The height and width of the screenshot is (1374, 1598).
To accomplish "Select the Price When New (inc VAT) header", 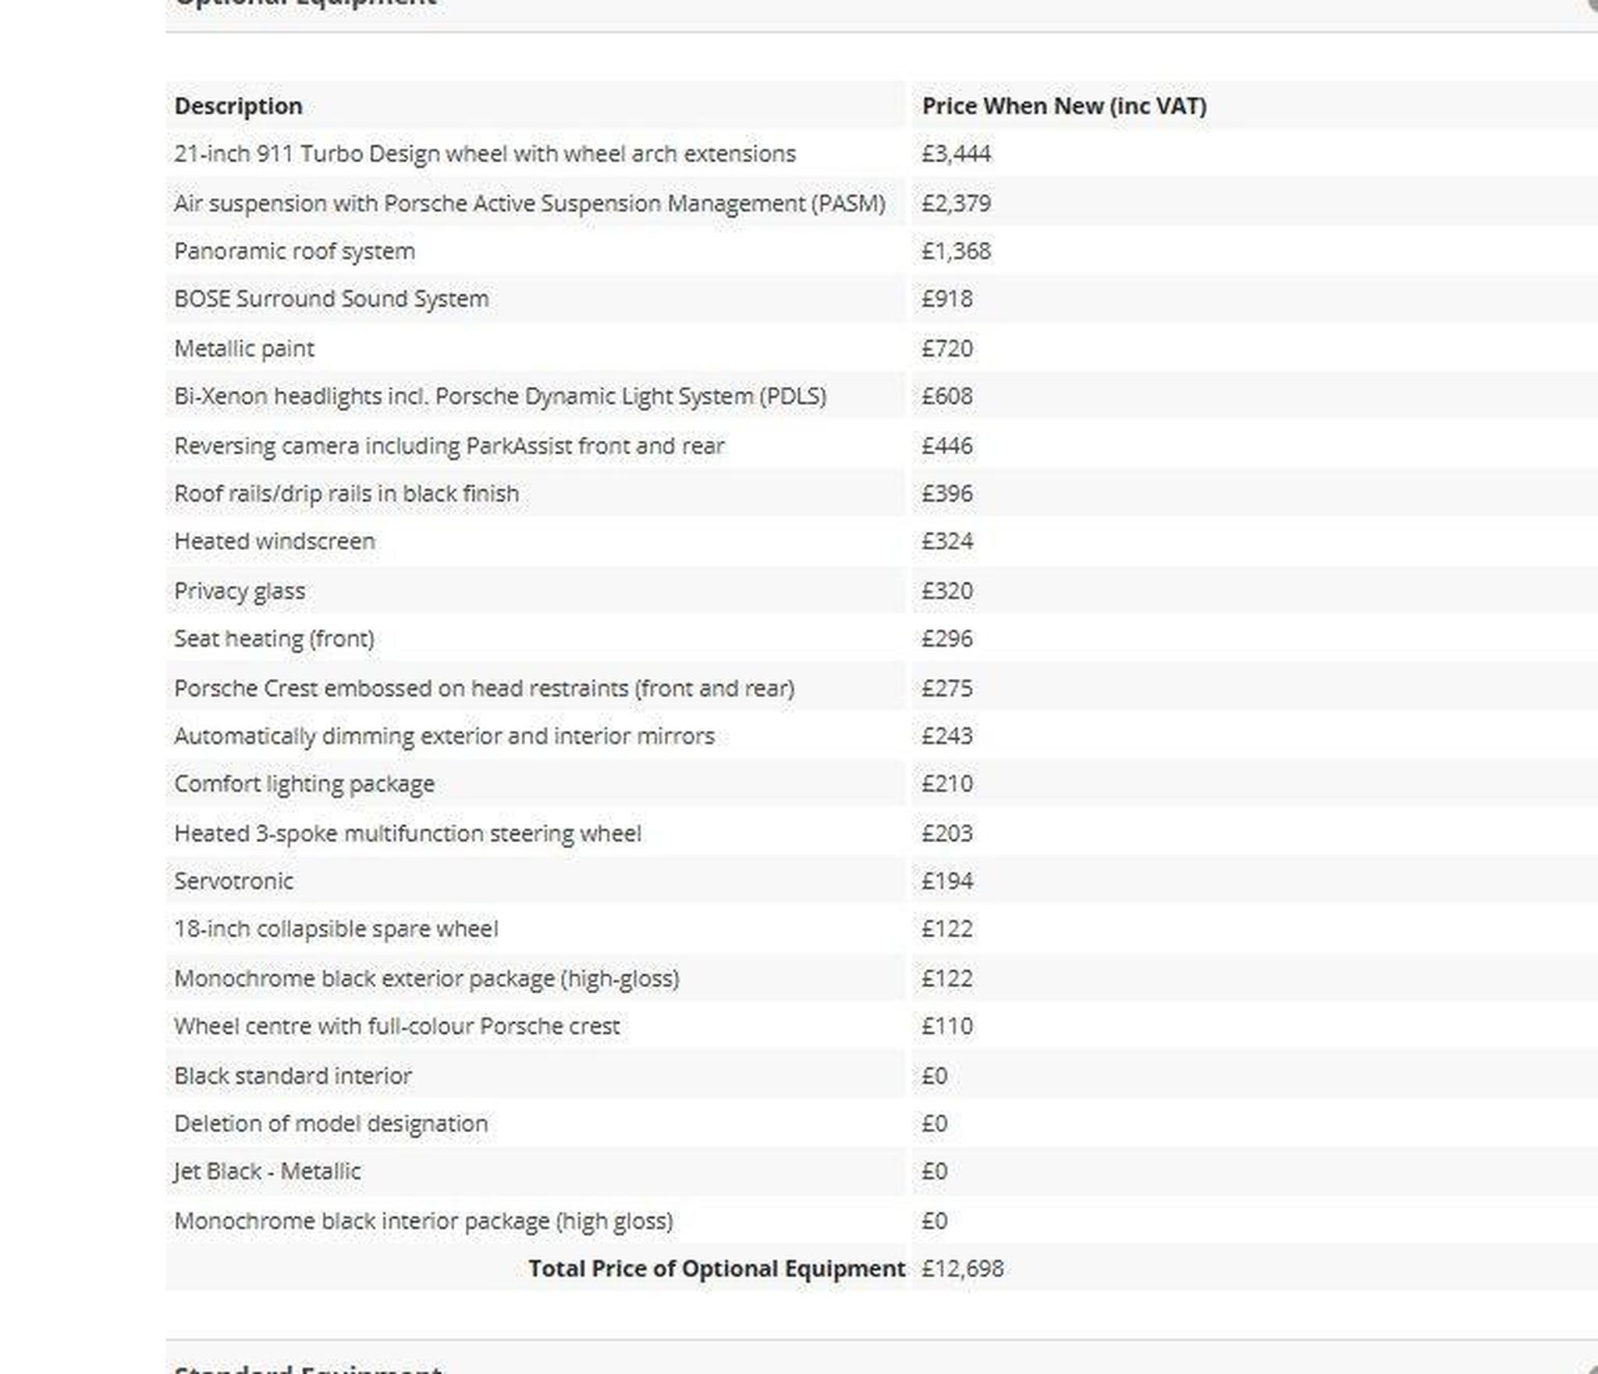I will pos(1064,105).
